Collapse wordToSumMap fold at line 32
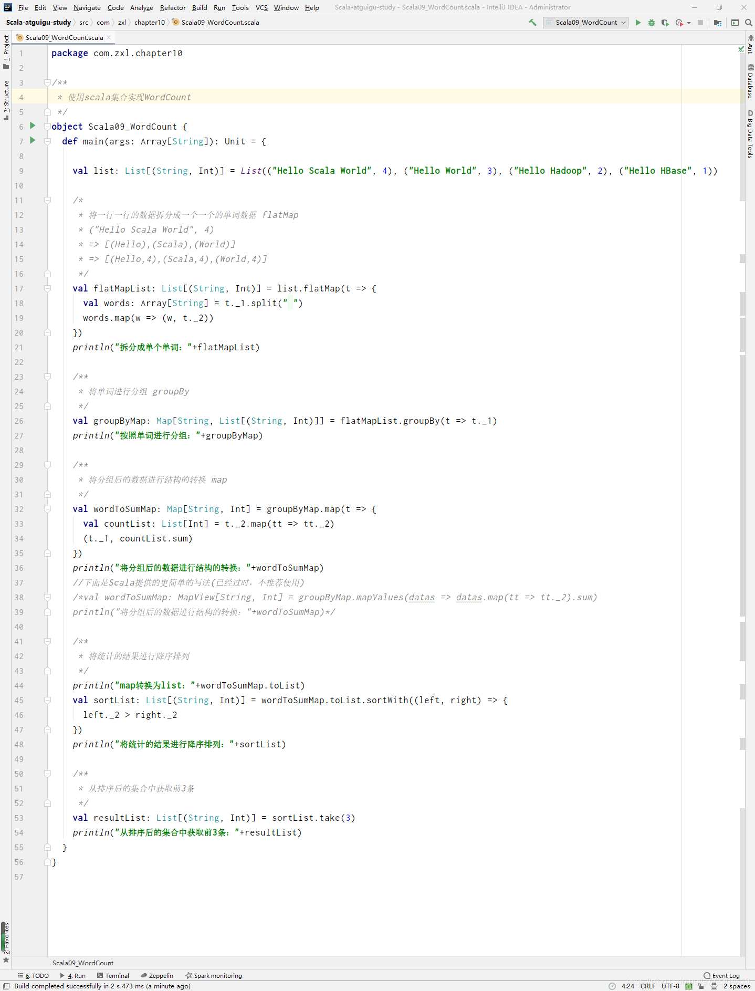Screen dimensions: 755x991 click(x=47, y=509)
